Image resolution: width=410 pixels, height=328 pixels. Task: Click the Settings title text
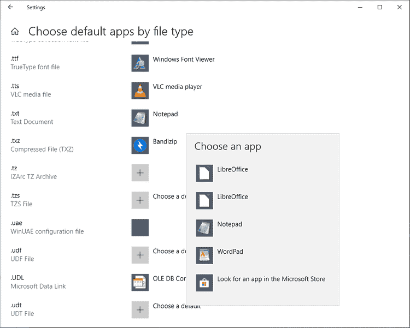[36, 8]
